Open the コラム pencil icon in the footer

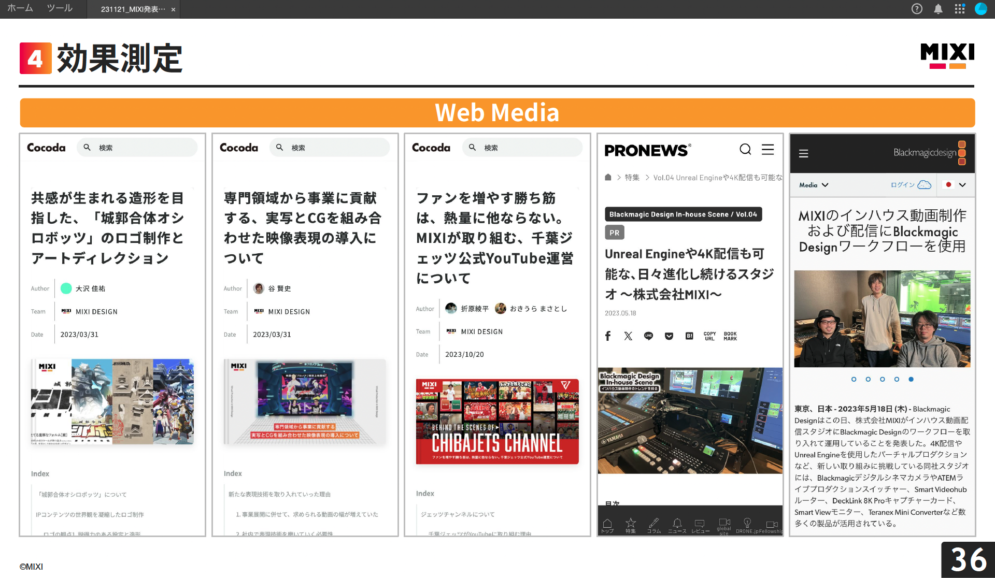tap(653, 523)
